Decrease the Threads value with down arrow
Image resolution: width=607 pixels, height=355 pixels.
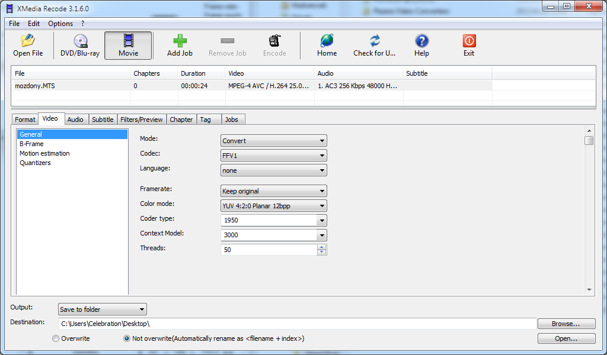tap(321, 252)
